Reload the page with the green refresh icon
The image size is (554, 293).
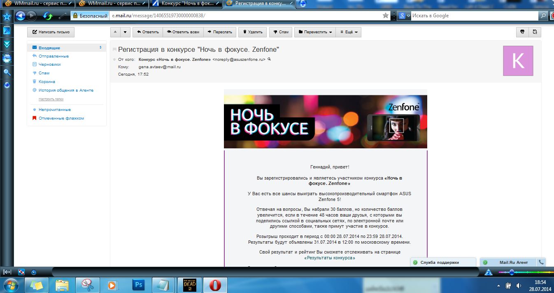pyautogui.click(x=48, y=16)
